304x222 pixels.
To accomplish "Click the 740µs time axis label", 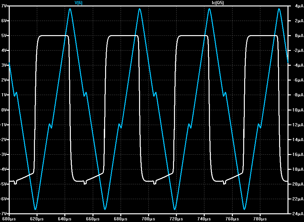I will (204, 219).
